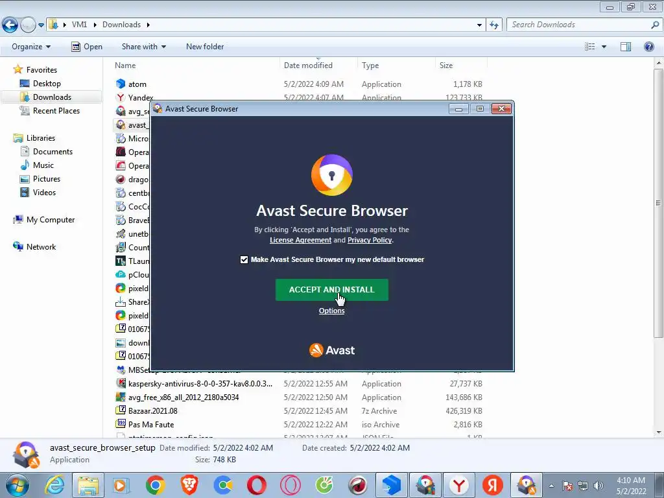Click the orange Avast brand logo
Screen dimensions: 664x498
[331, 350]
